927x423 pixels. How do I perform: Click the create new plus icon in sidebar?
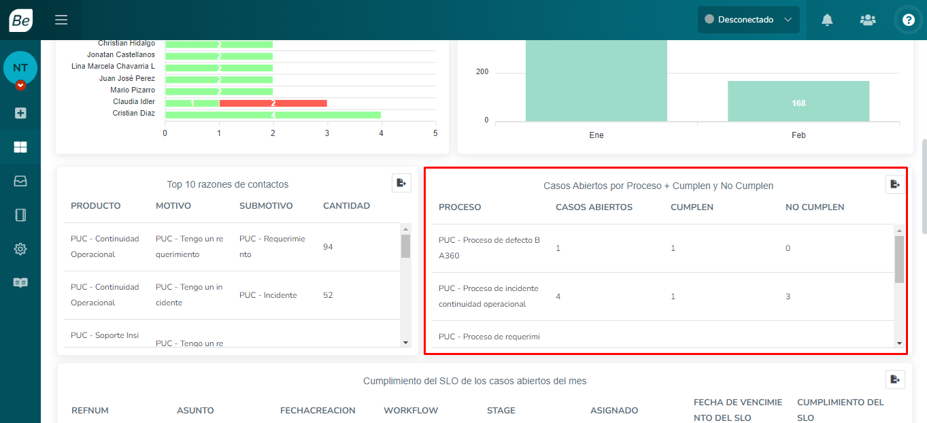click(20, 113)
